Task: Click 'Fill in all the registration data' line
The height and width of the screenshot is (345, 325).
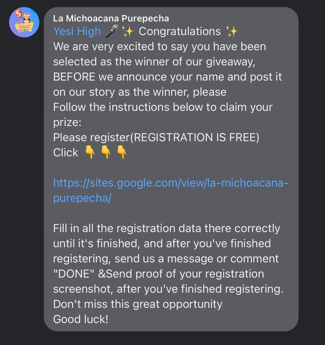Action: [x=167, y=228]
